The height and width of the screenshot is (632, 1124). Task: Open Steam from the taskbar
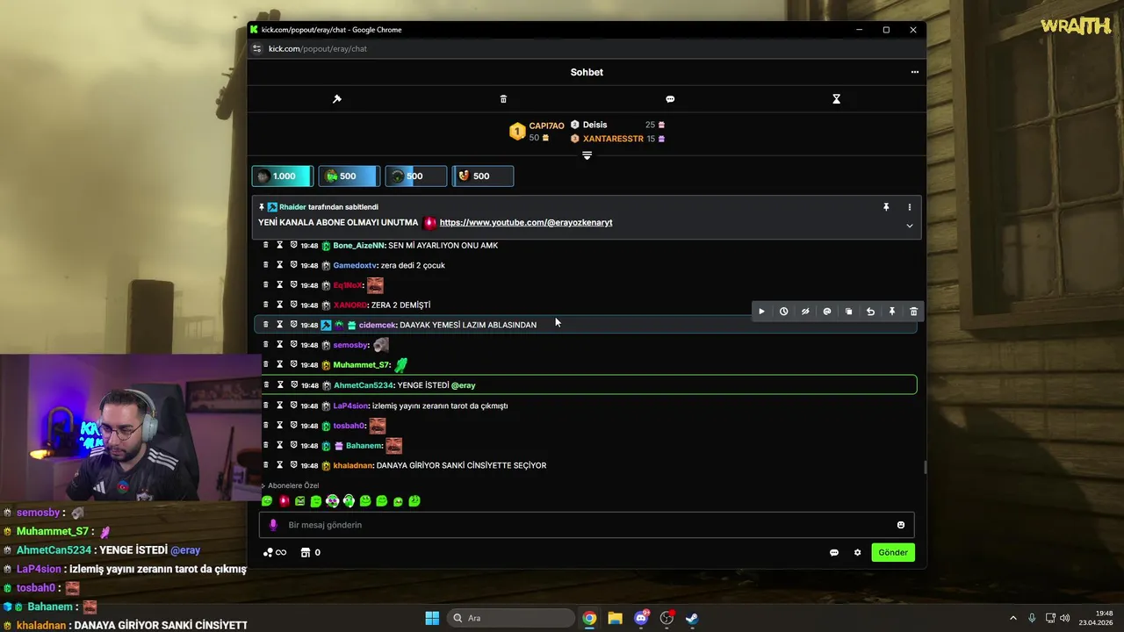(693, 618)
